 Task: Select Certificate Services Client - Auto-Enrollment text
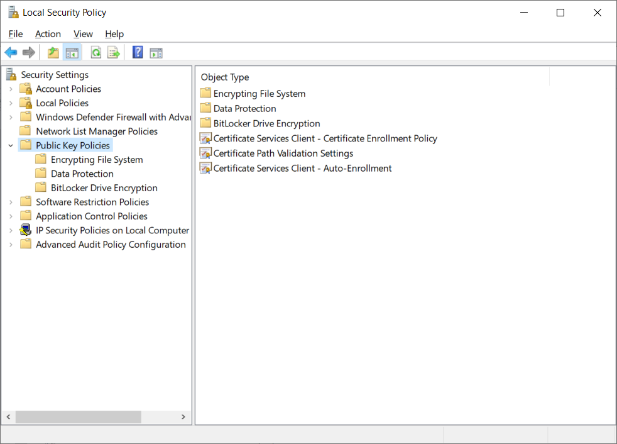[303, 169]
